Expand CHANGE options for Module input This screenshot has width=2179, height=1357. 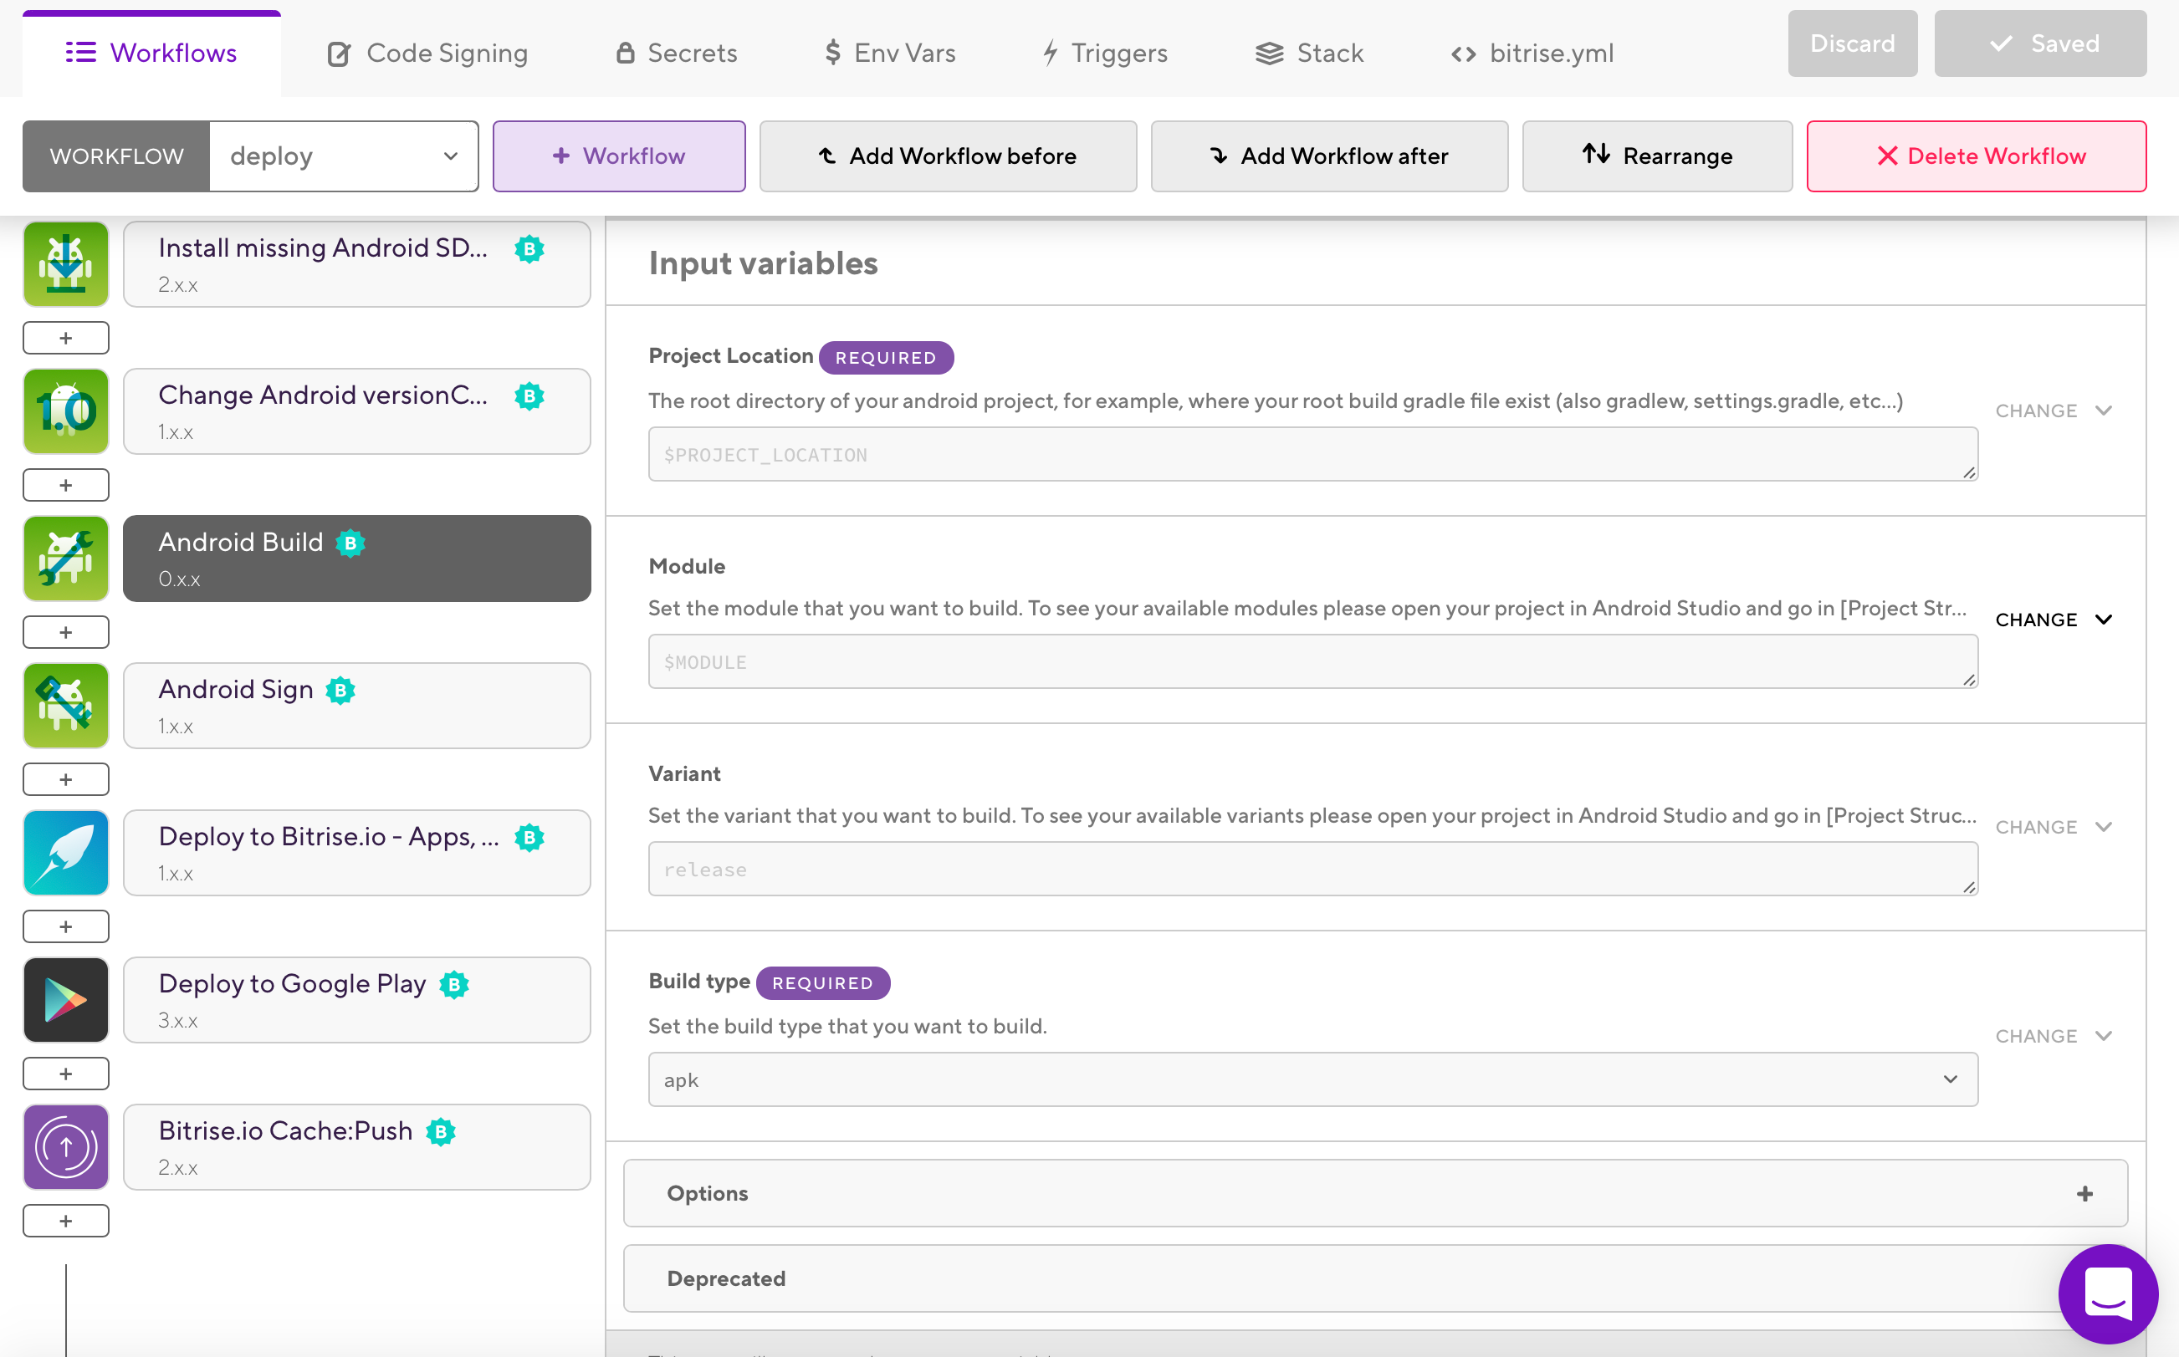tap(2054, 620)
